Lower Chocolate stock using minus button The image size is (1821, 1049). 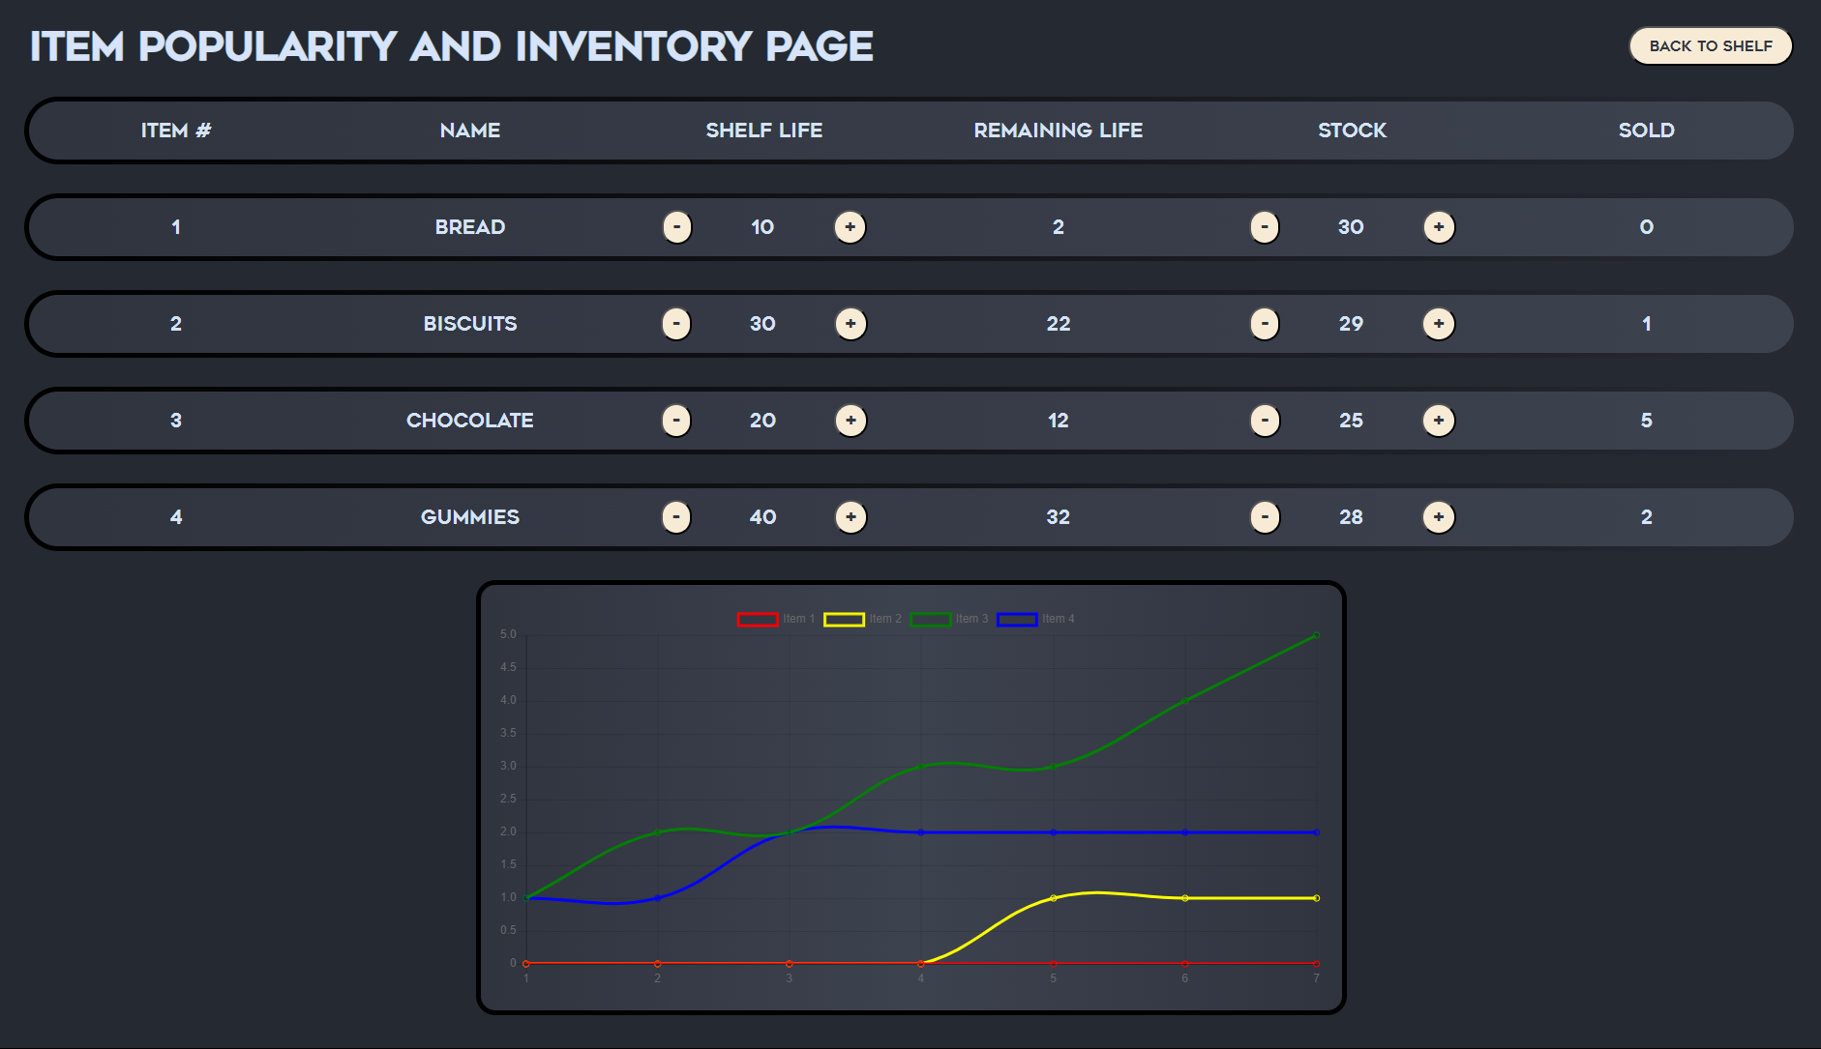point(1264,421)
